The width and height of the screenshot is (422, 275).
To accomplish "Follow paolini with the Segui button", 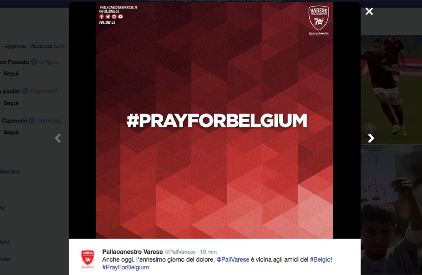I will (11, 103).
